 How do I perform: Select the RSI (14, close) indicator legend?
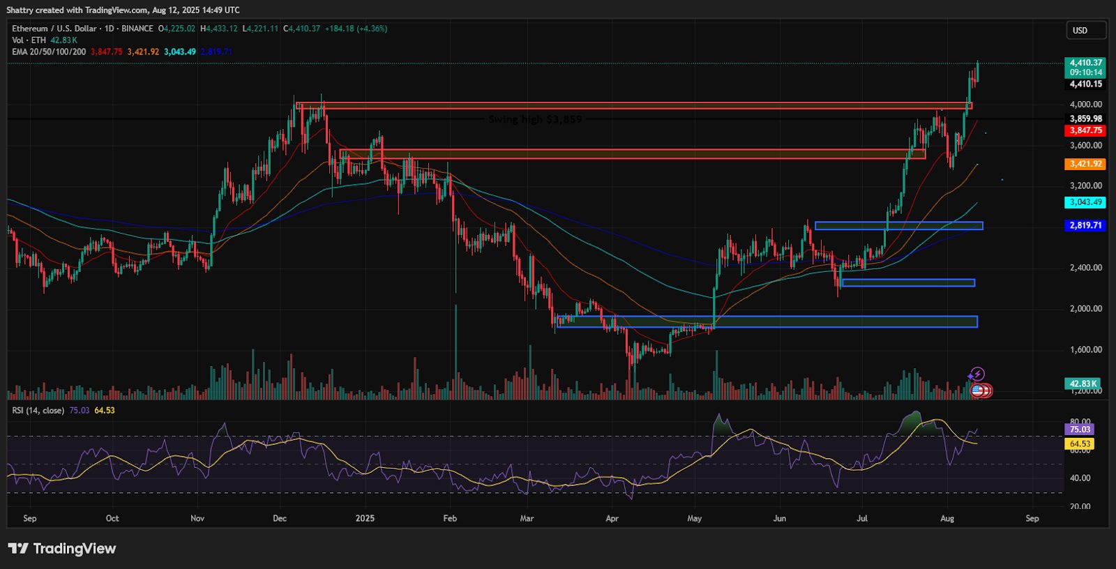[38, 411]
